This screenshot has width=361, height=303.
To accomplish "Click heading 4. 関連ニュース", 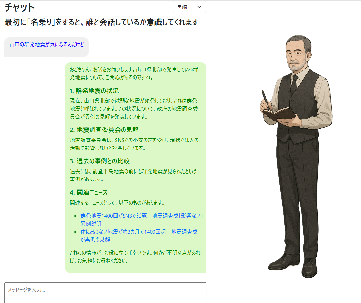I will click(89, 192).
